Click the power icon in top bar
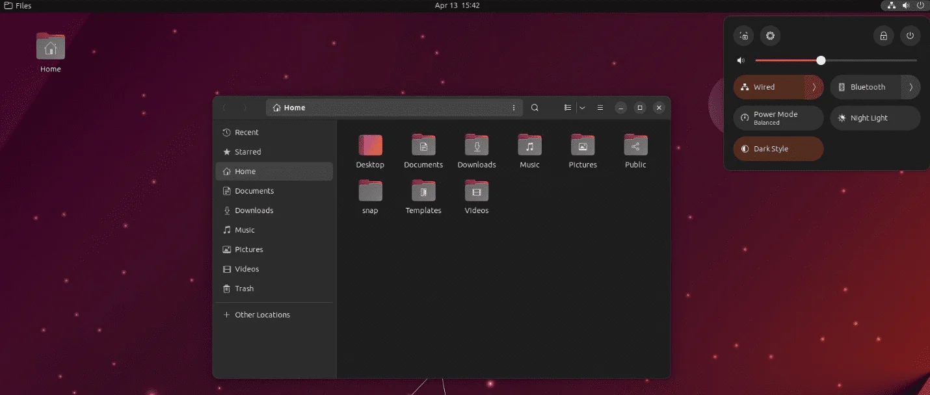The height and width of the screenshot is (395, 930). (920, 5)
